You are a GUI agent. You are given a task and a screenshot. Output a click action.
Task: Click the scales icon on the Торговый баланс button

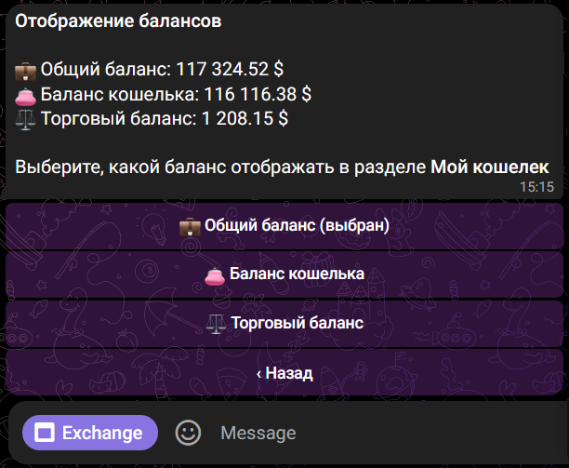(216, 324)
